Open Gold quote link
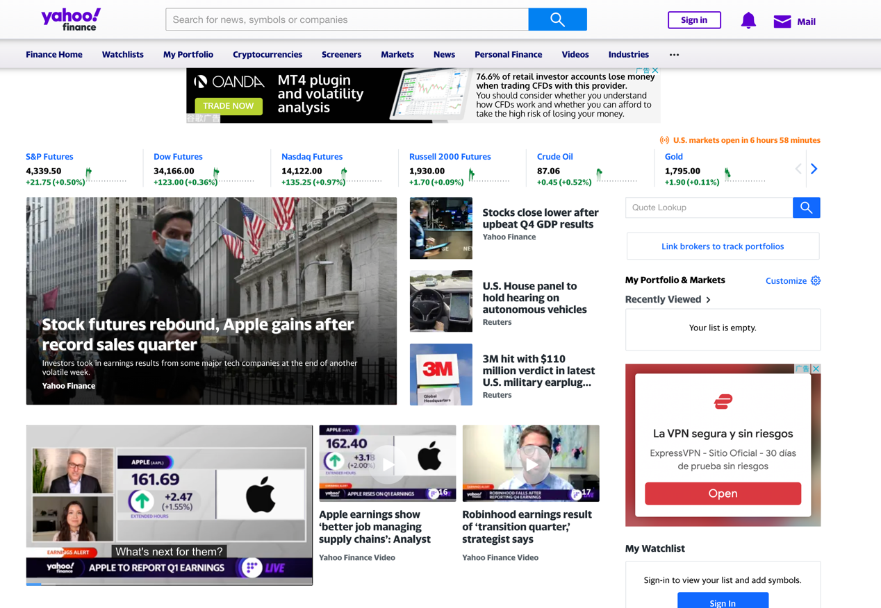 tap(674, 157)
